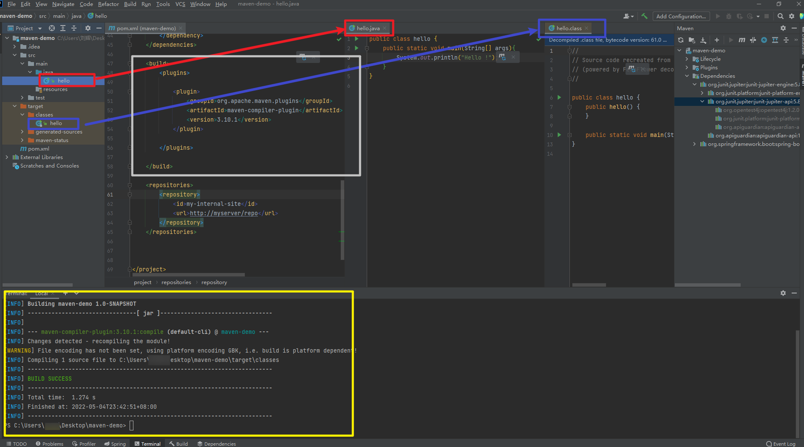Expand spring-boot dependency node

pyautogui.click(x=695, y=144)
